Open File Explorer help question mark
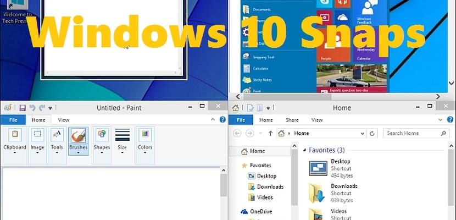456x220 pixels. pos(450,119)
